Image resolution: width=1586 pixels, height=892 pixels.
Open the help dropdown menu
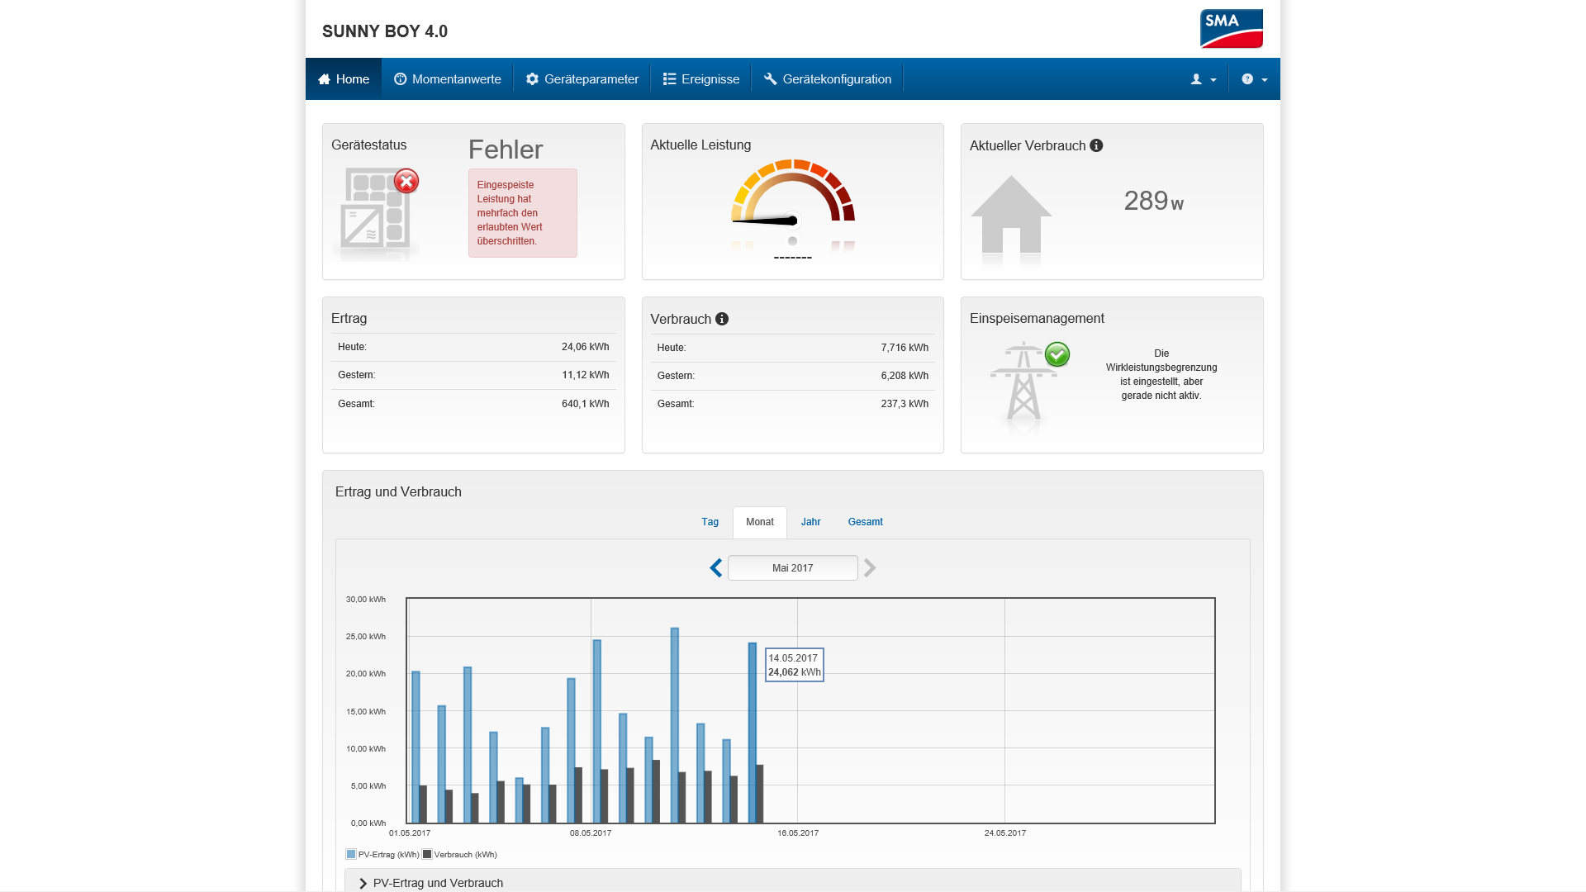tap(1254, 79)
